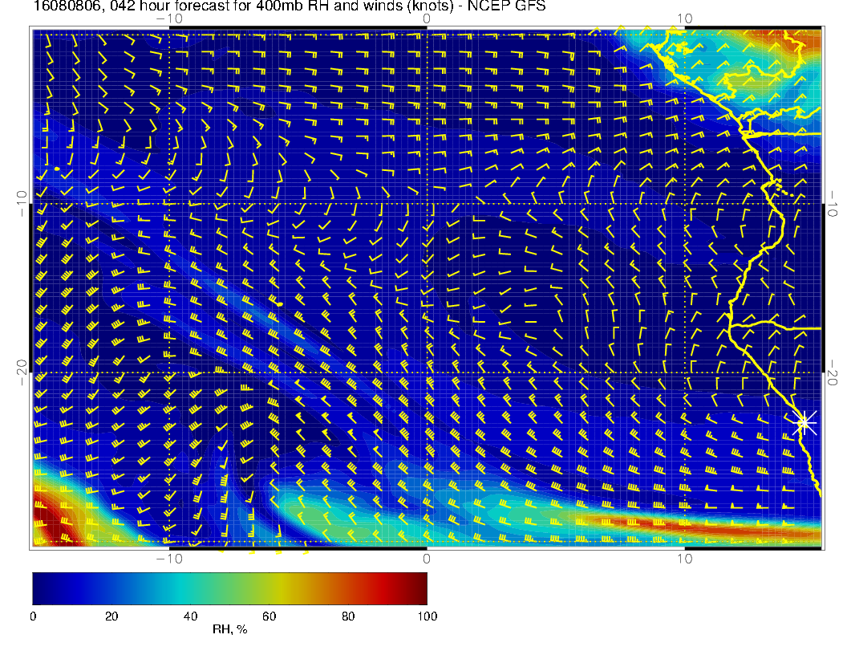Click the colorbar tick label 60
The image size is (847, 655).
coord(269,616)
